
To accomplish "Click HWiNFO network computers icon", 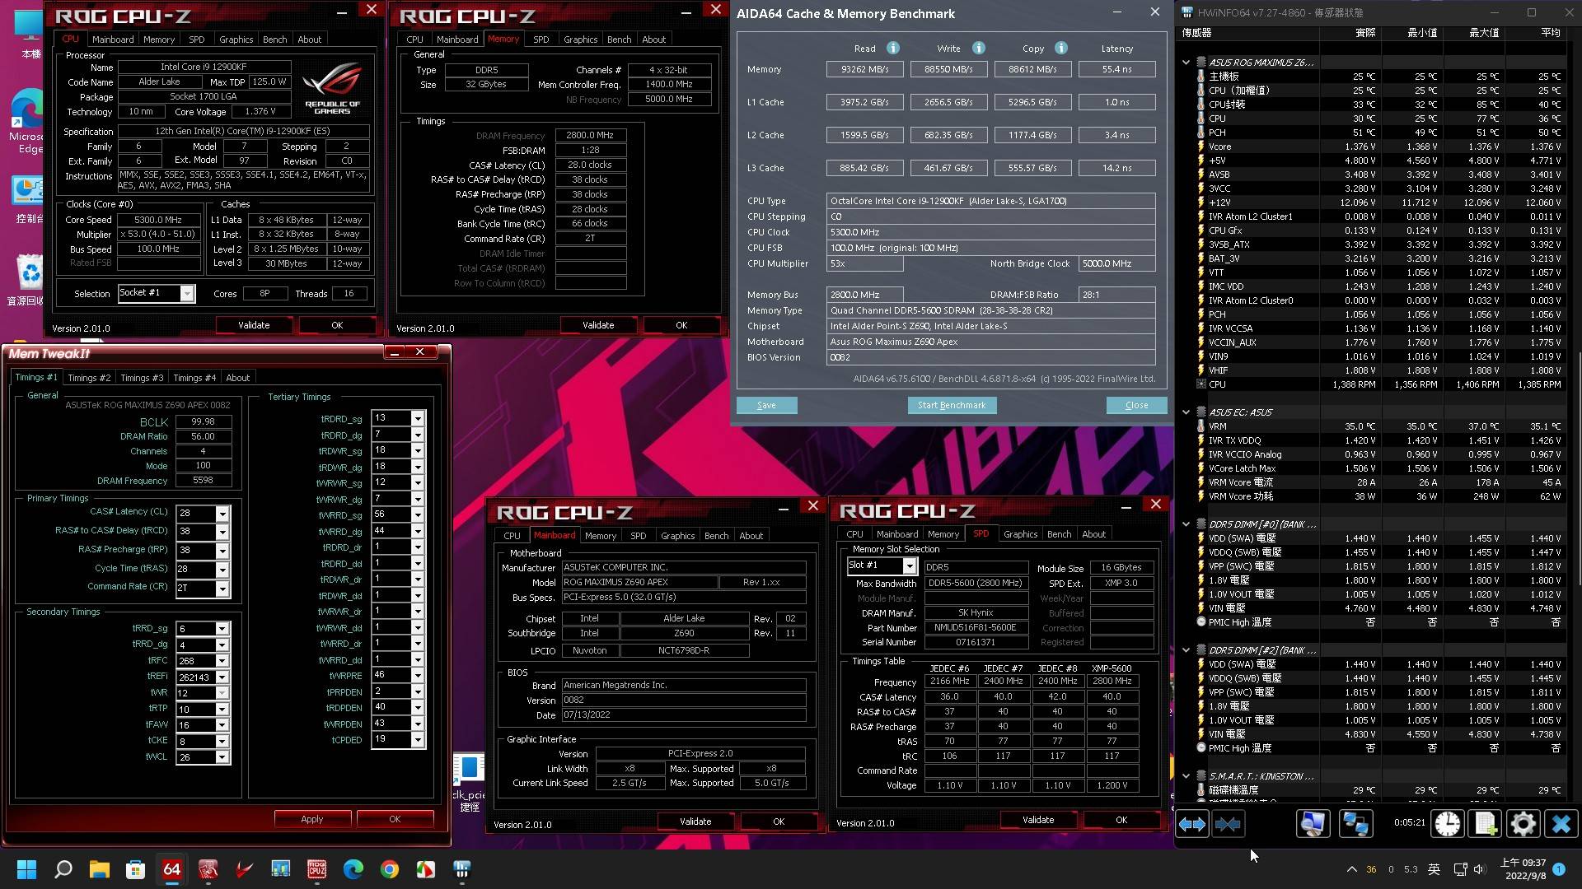I will tap(1355, 824).
